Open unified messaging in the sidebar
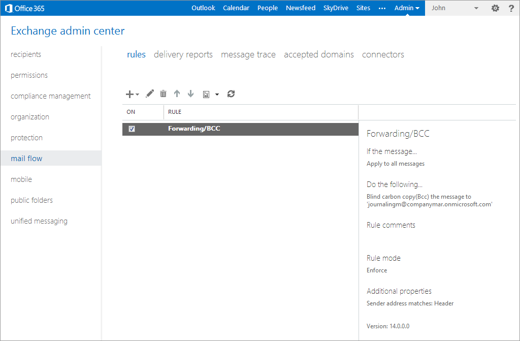Viewport: 520px width, 341px height. pos(39,221)
